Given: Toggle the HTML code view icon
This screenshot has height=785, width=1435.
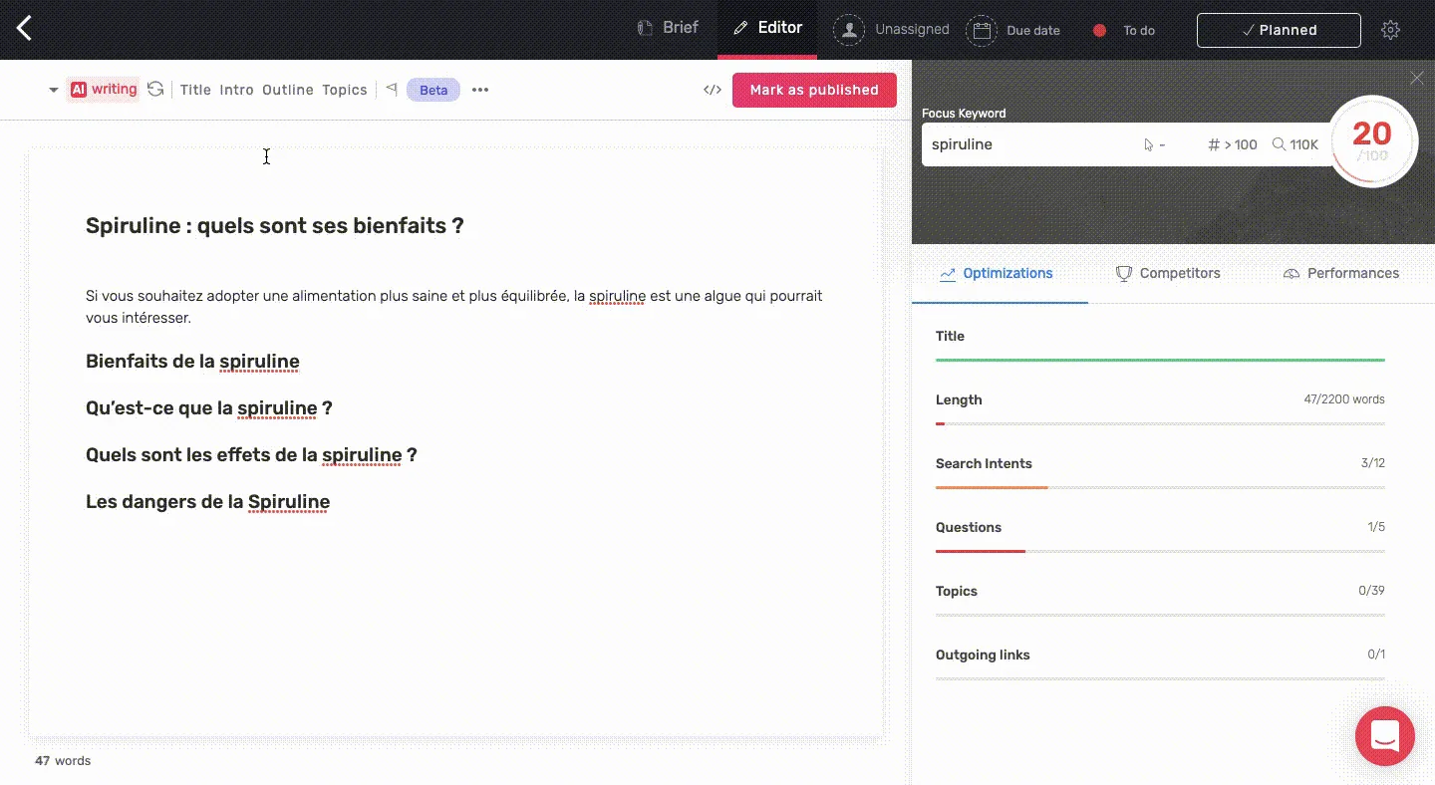Looking at the screenshot, I should (x=712, y=90).
